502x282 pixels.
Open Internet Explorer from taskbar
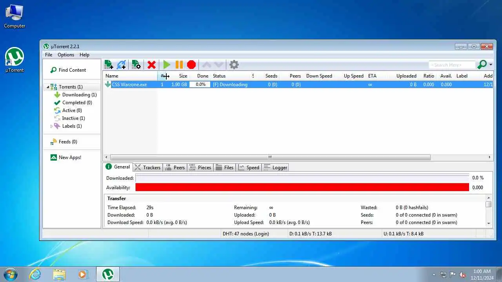(x=35, y=274)
